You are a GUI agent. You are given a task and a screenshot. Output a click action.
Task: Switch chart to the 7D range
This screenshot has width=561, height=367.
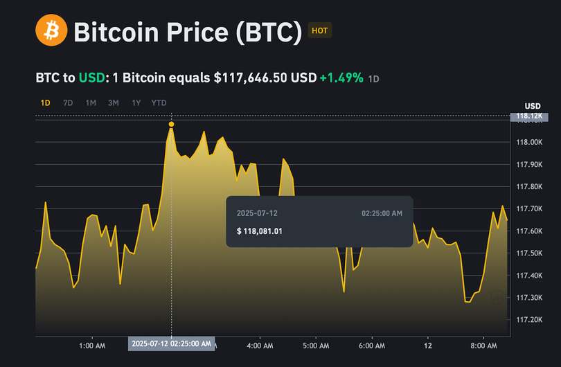(68, 103)
